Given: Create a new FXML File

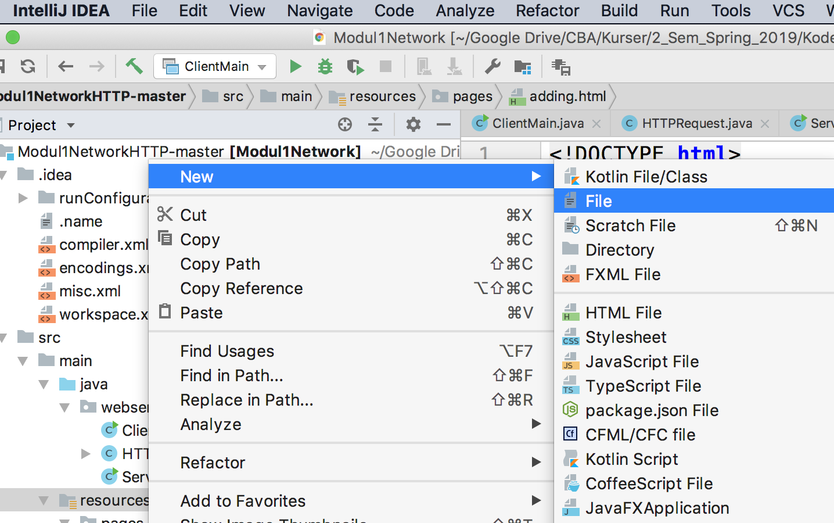Looking at the screenshot, I should click(694, 274).
